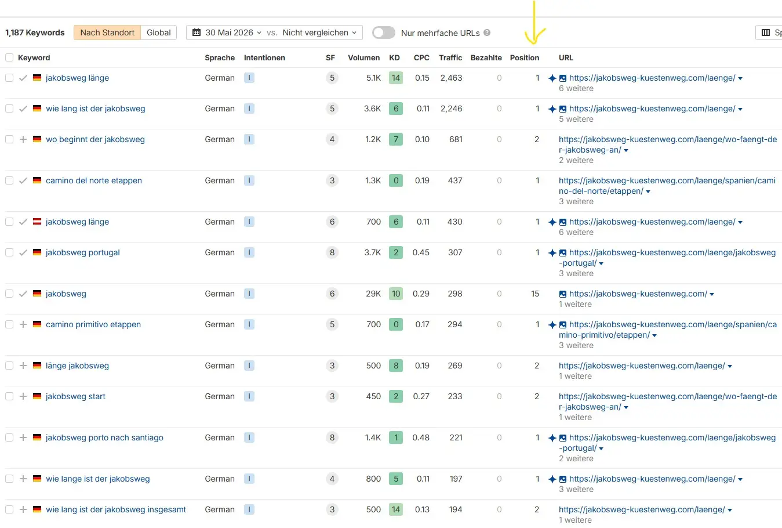Add 'wie lang ist der jakobsweg insgesamt' with its plus icon
782x528 pixels.
pos(23,509)
